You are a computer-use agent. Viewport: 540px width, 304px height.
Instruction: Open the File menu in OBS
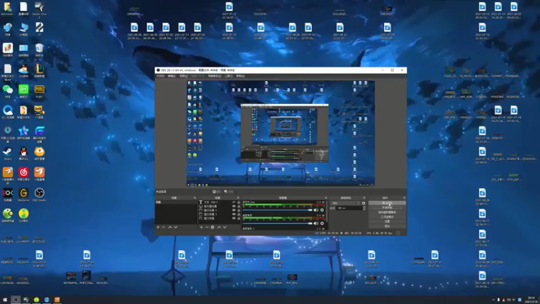[x=159, y=76]
